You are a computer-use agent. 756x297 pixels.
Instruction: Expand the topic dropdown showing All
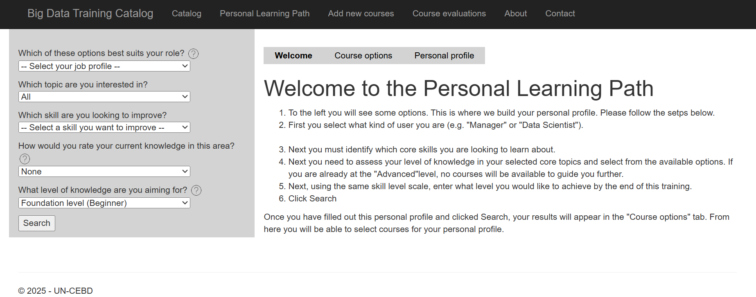104,97
